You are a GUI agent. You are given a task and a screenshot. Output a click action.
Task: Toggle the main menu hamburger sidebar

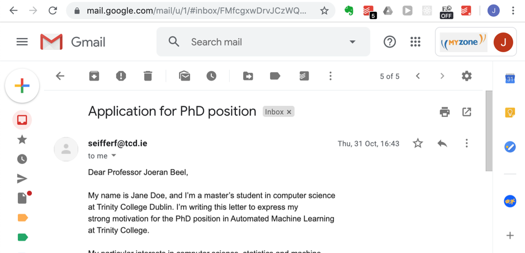pos(22,42)
